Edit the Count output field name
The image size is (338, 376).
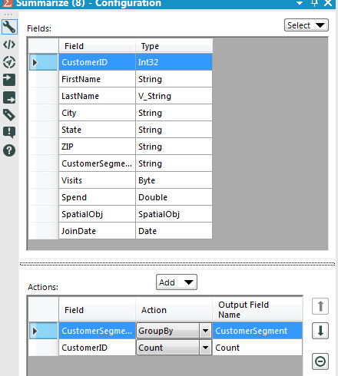click(x=257, y=348)
